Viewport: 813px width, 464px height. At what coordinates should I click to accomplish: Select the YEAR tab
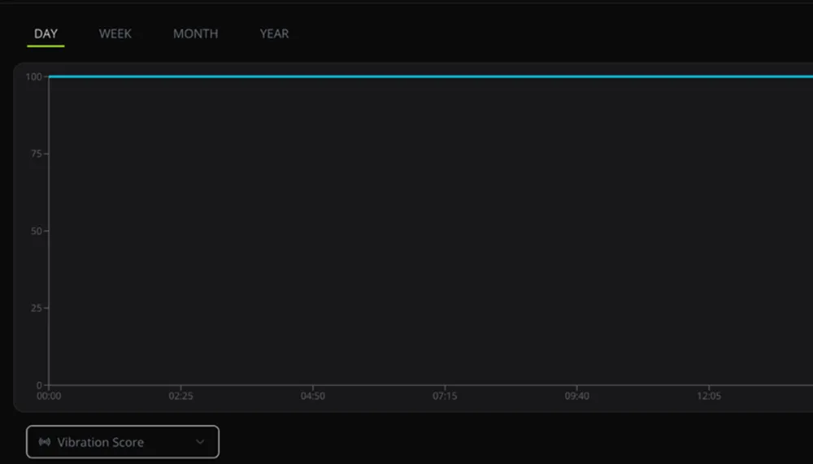pos(274,34)
